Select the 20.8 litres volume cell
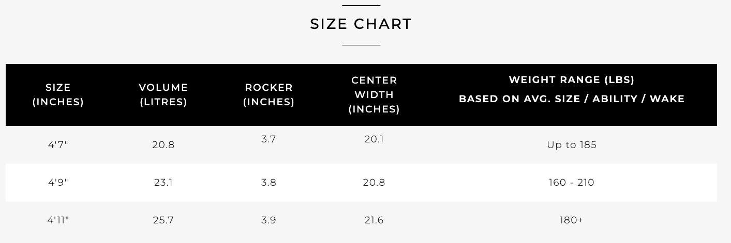 pos(163,145)
